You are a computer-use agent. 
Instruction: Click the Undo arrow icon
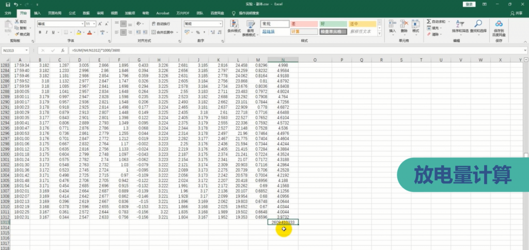(x=16, y=4)
